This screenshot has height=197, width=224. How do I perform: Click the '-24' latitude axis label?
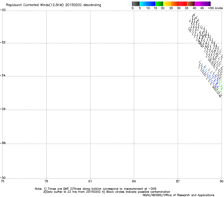click(x=3, y=75)
